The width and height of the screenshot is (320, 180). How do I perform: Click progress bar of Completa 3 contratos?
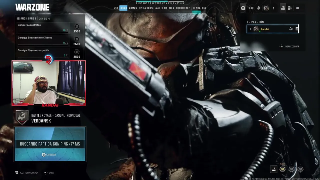tap(43, 32)
